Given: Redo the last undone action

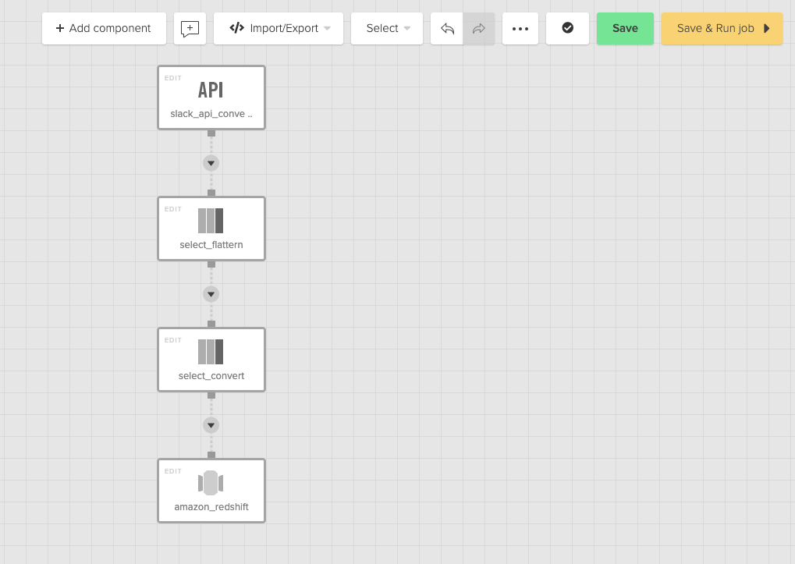Looking at the screenshot, I should coord(478,28).
